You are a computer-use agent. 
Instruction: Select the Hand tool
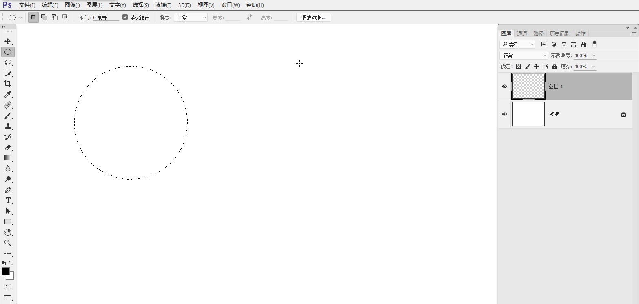click(8, 232)
